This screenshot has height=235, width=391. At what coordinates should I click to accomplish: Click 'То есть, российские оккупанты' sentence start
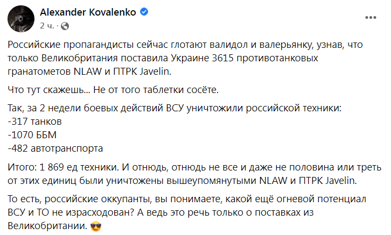tap(80, 199)
